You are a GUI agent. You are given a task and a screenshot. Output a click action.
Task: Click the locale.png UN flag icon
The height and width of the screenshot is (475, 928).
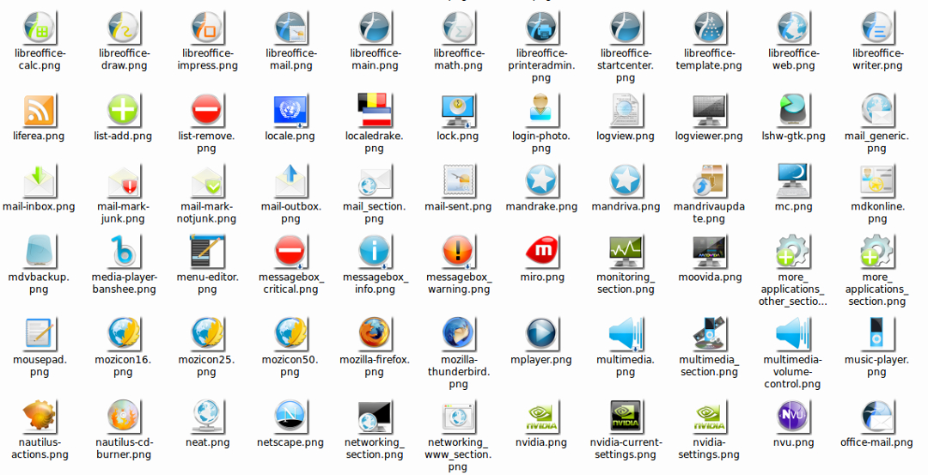(290, 111)
